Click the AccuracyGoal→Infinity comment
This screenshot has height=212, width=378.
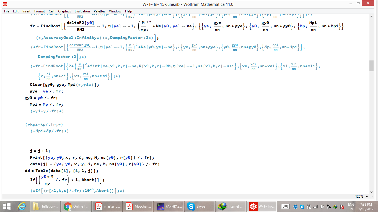pyautogui.click(x=69, y=38)
